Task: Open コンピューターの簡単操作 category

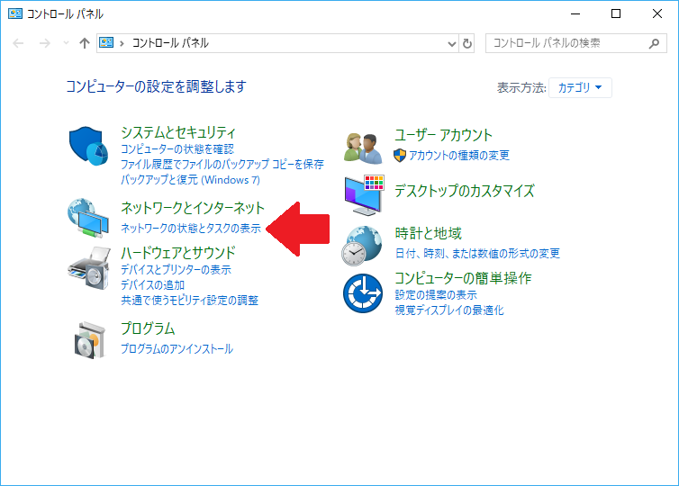Action: pyautogui.click(x=463, y=278)
